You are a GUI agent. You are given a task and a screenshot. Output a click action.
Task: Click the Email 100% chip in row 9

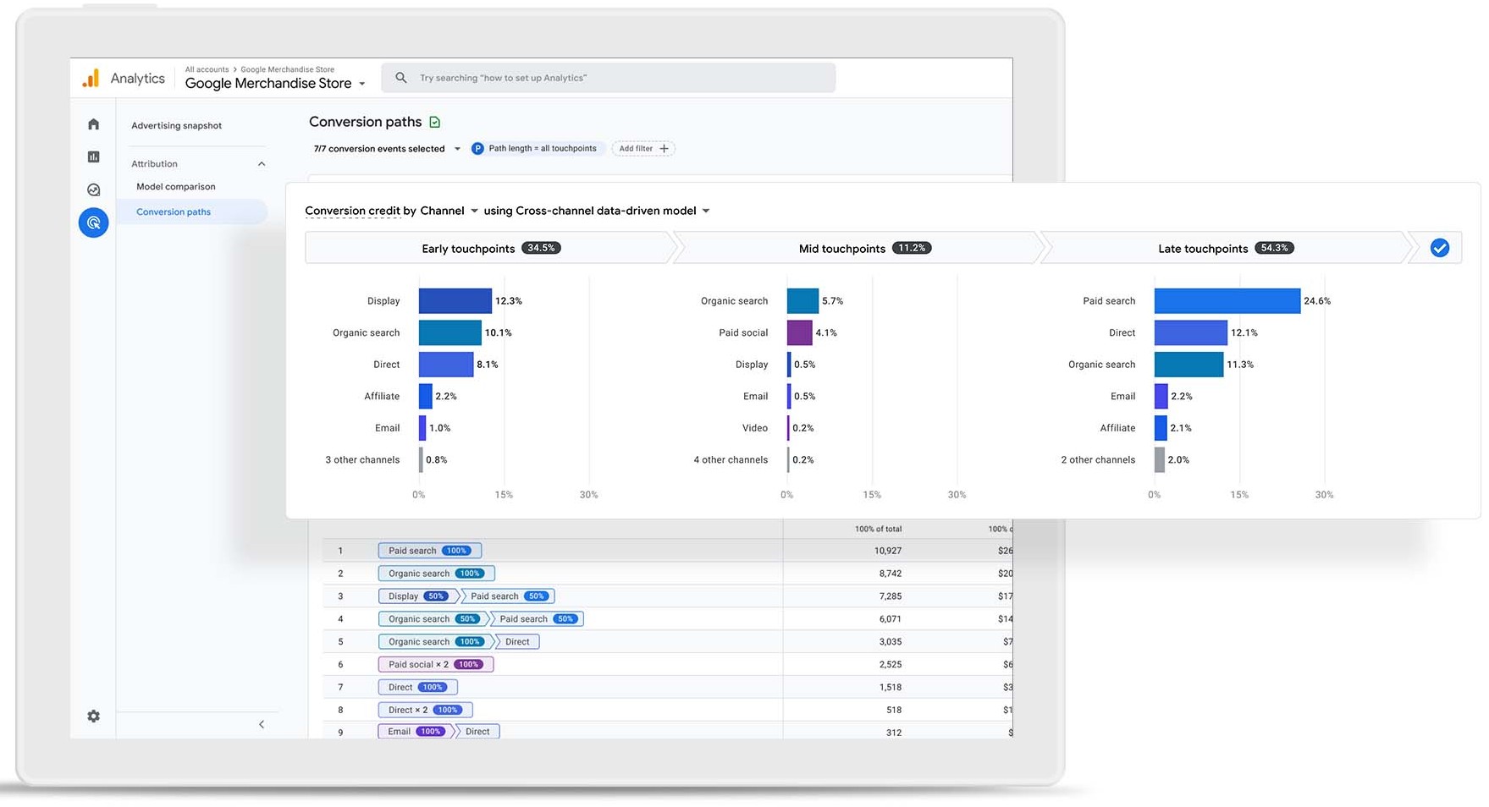point(416,732)
